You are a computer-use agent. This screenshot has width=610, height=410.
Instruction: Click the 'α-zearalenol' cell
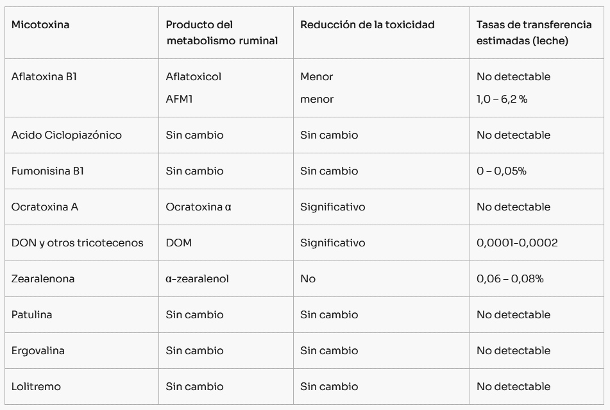197,279
